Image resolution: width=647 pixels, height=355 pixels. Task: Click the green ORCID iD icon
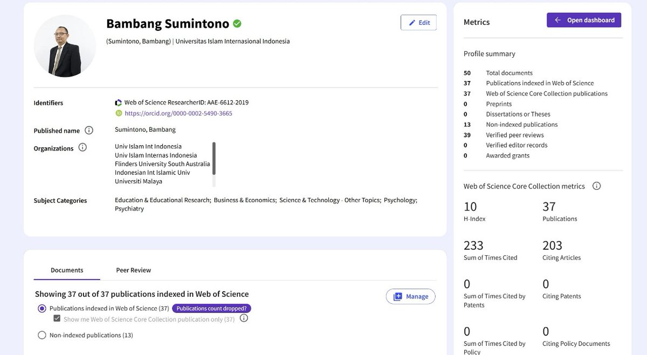tap(118, 113)
